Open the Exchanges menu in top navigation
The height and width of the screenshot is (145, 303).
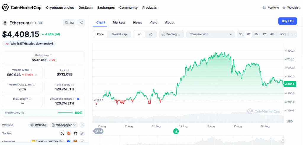(106, 8)
